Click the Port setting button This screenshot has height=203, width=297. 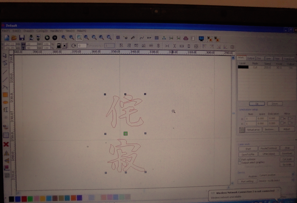247,181
